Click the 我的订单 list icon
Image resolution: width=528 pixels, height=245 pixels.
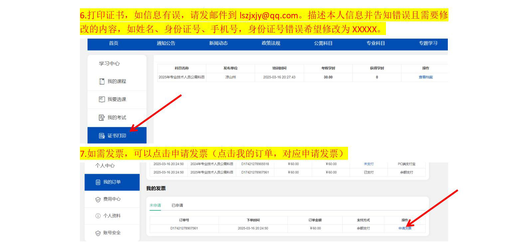tap(98, 182)
